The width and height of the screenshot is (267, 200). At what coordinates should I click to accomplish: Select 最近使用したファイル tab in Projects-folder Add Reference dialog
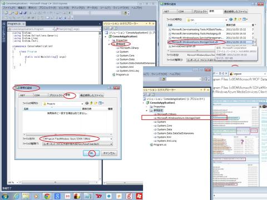(91, 96)
